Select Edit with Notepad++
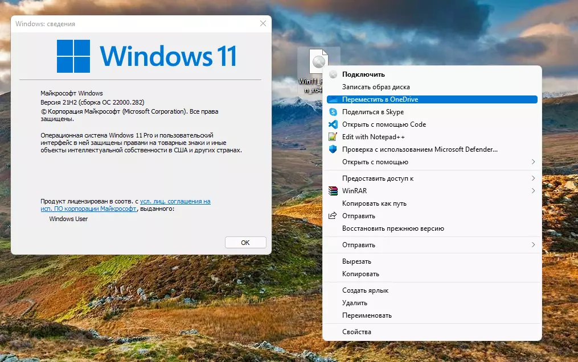The image size is (578, 362). click(432, 137)
